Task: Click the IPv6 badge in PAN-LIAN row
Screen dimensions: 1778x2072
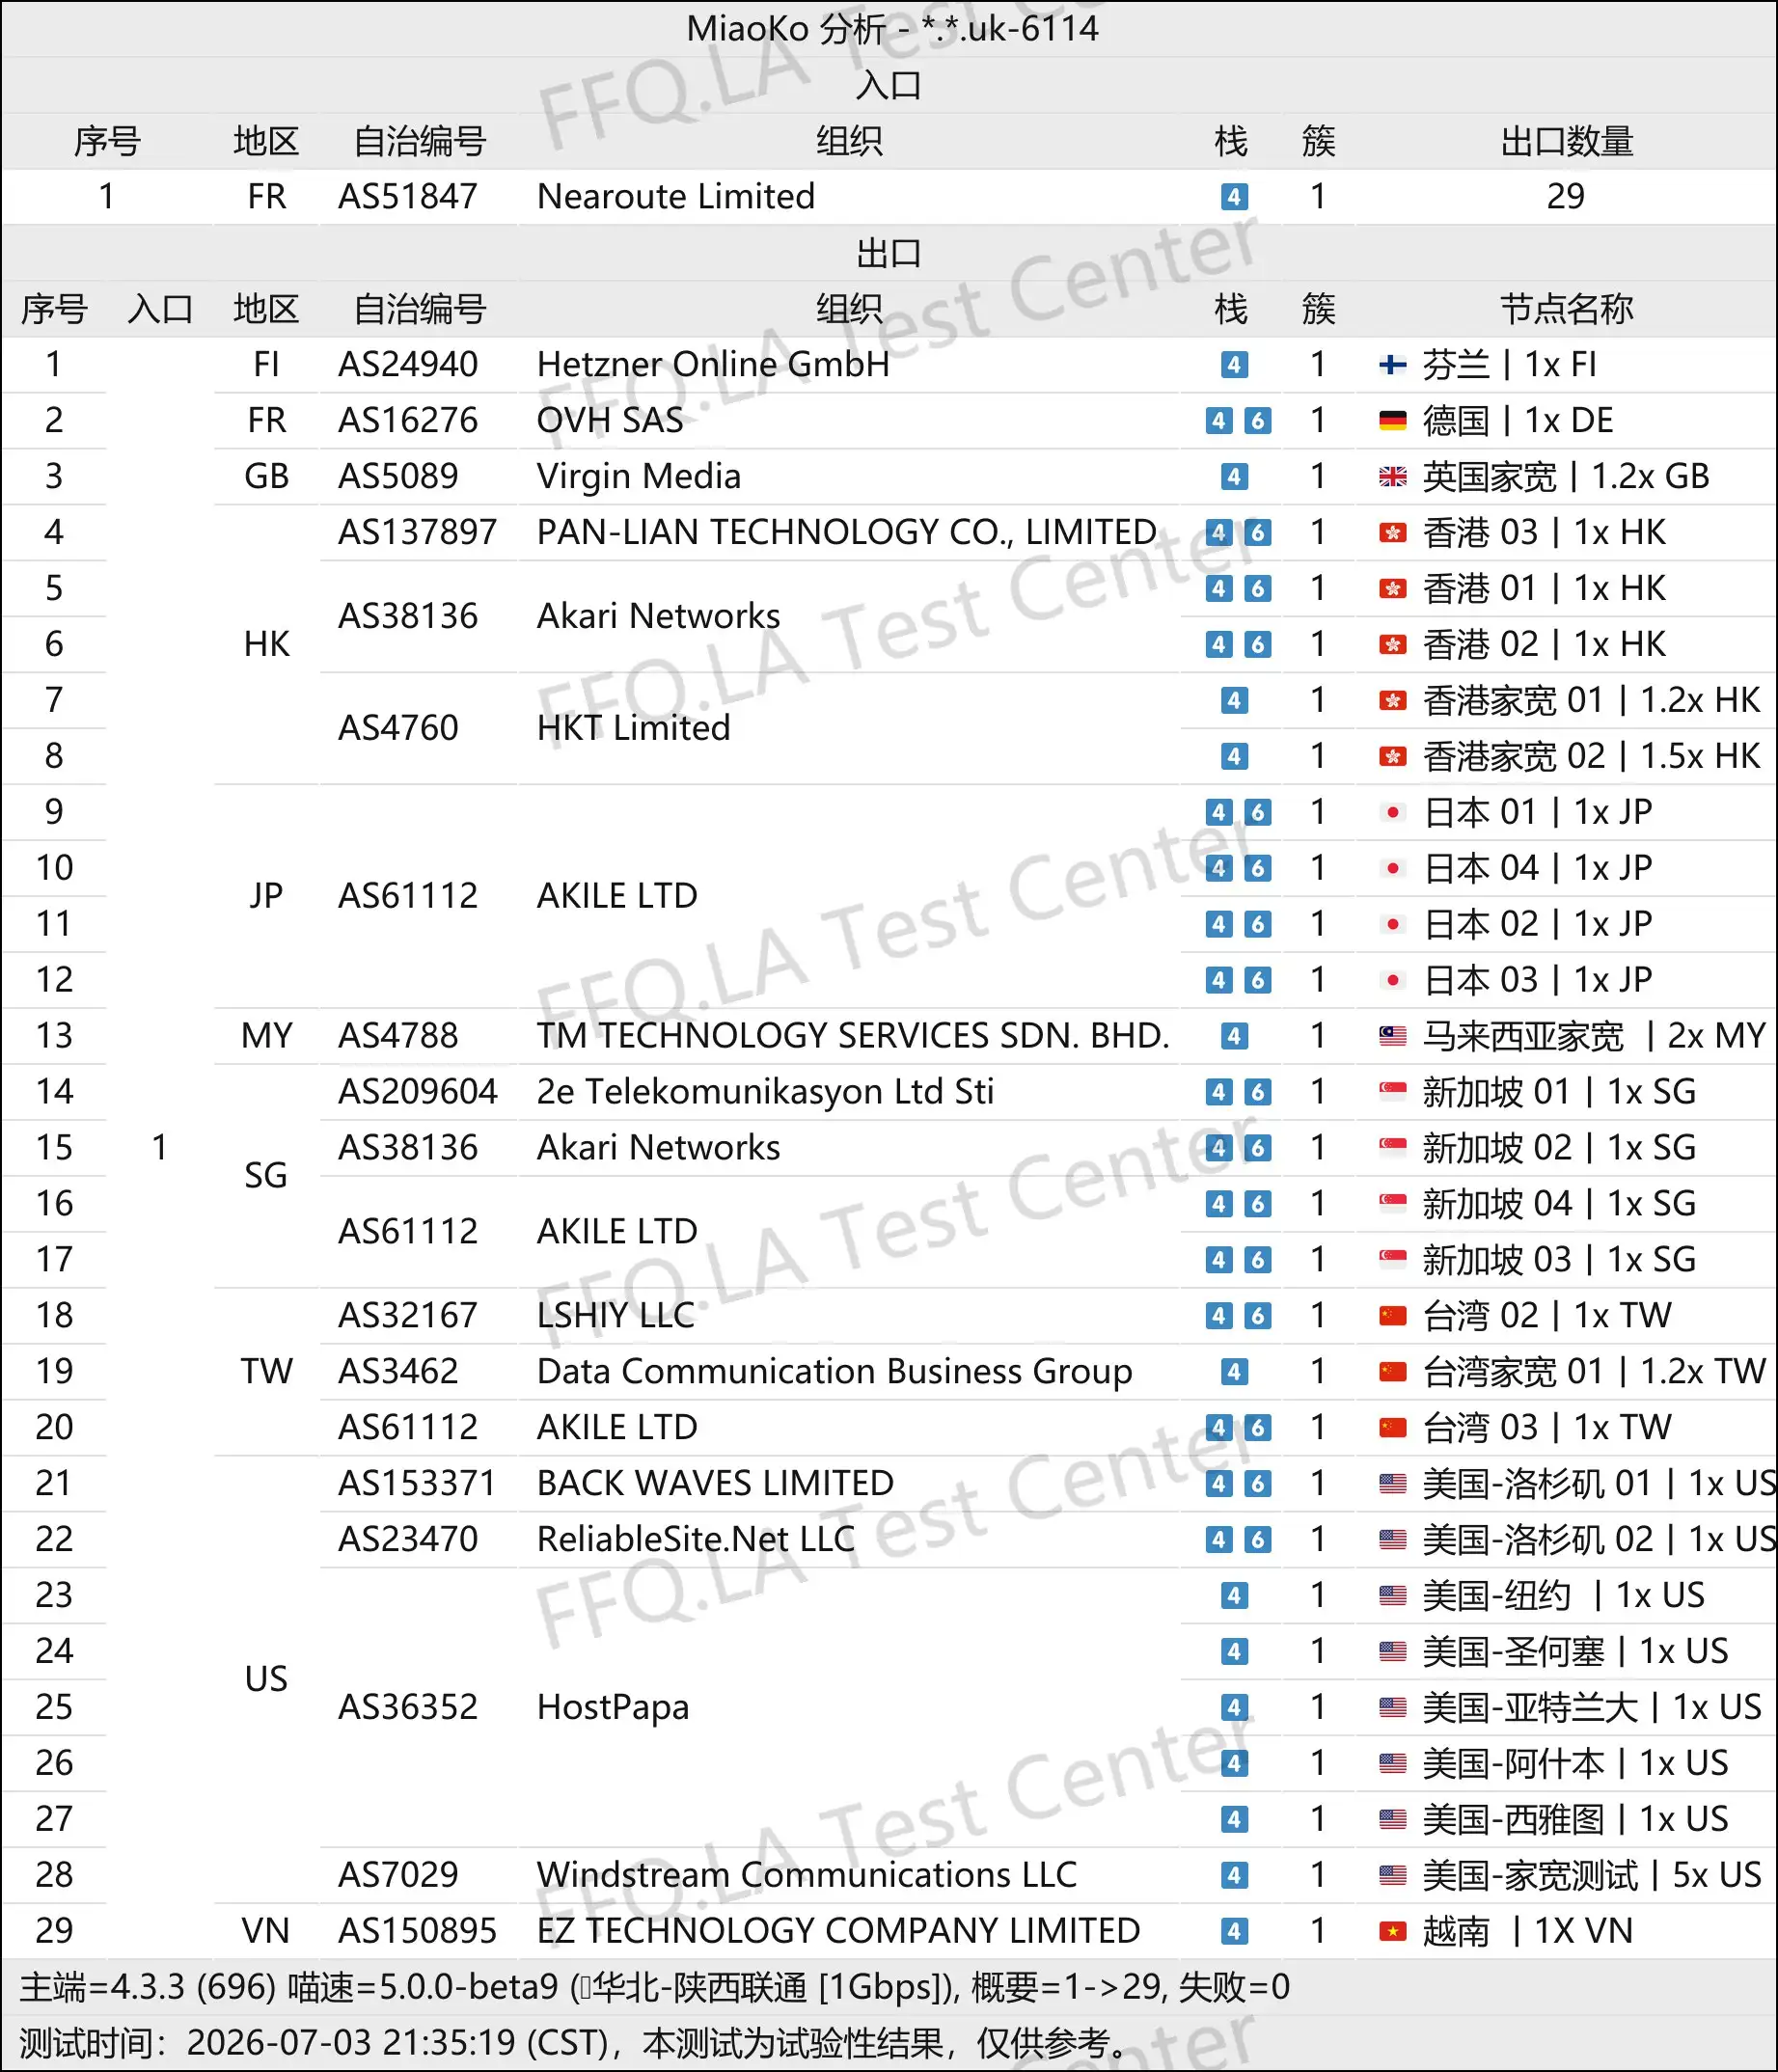Action: pyautogui.click(x=1257, y=533)
